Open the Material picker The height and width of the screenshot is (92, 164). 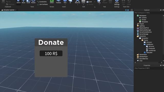pos(77,2)
